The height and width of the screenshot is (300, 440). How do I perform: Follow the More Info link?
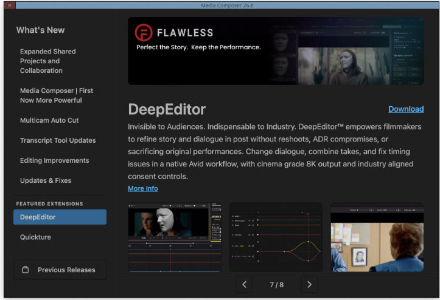(x=143, y=188)
